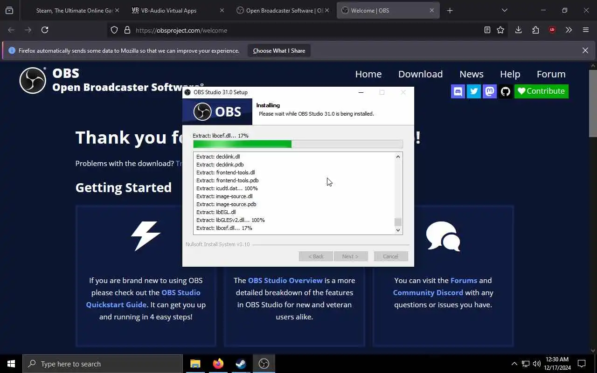Open the notification center icon
597x373 pixels.
click(x=582, y=364)
